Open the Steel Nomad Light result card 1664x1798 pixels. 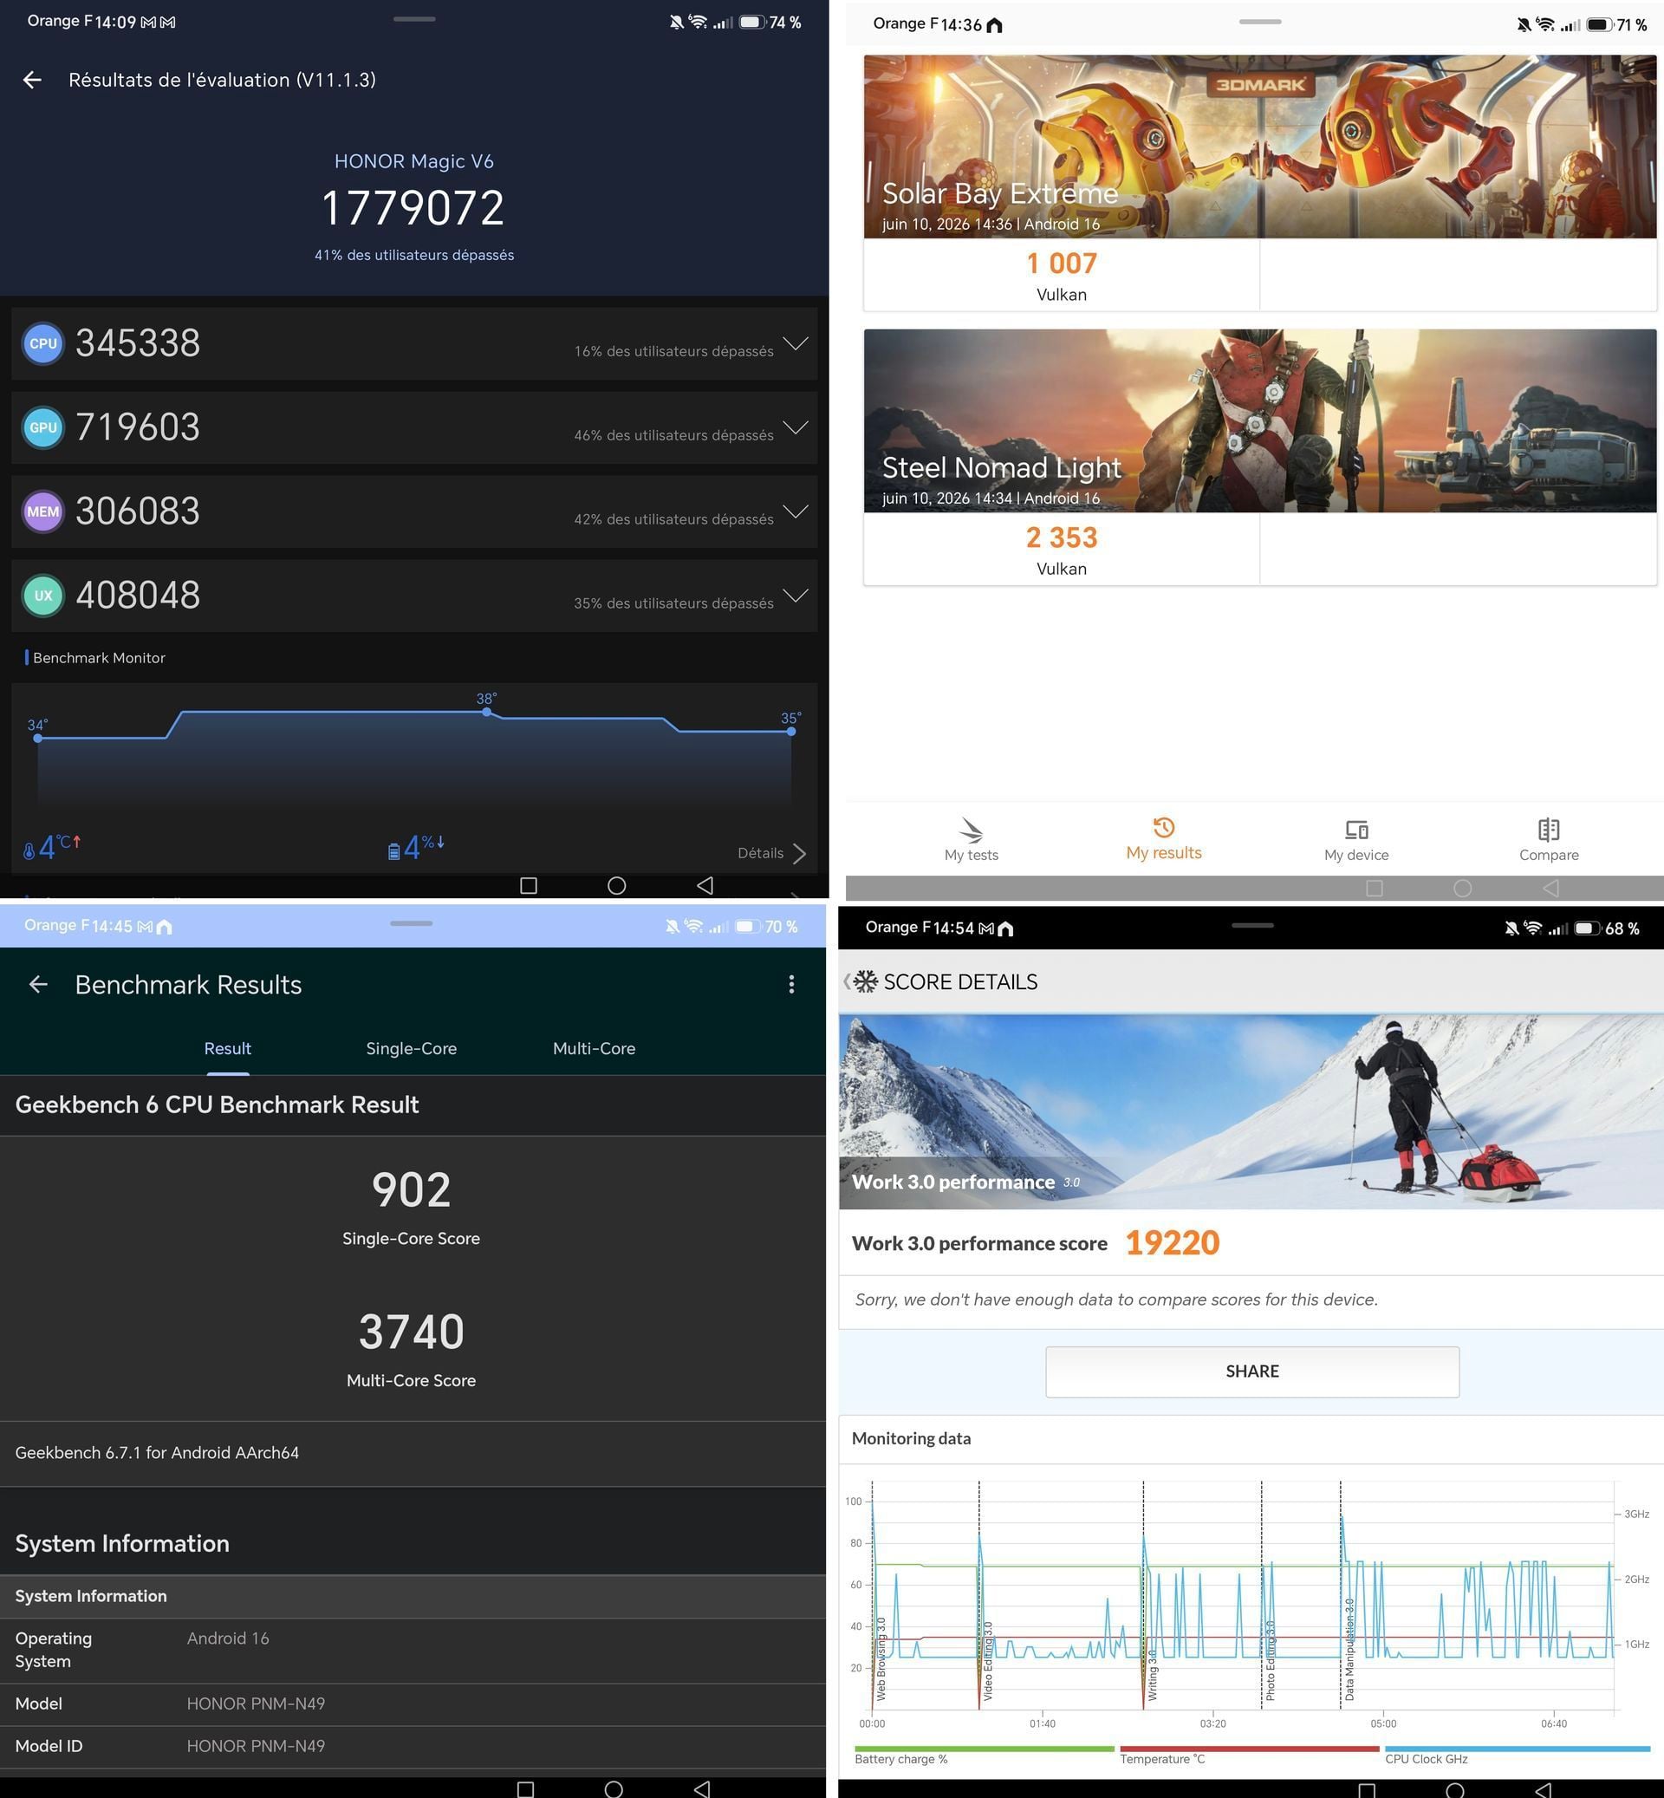click(x=1260, y=457)
